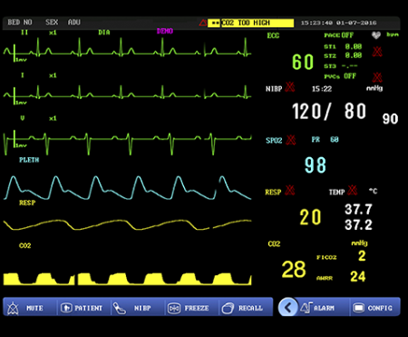Click the red alarm triangle indicator
This screenshot has height=337, width=408.
pyautogui.click(x=203, y=23)
